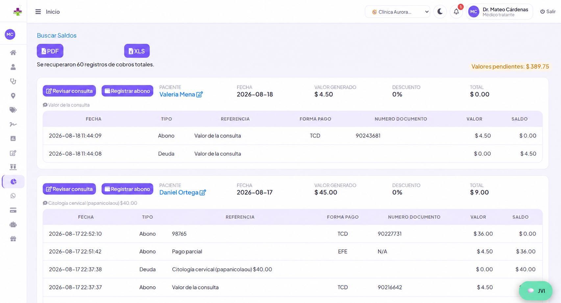Image resolution: width=561 pixels, height=303 pixels.
Task: Open the signature icon in sidebar
Action: [x=13, y=124]
